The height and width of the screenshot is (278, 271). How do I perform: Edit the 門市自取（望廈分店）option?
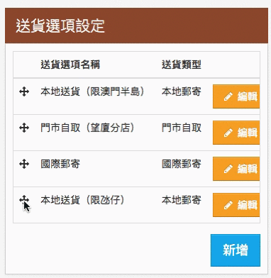coord(236,133)
